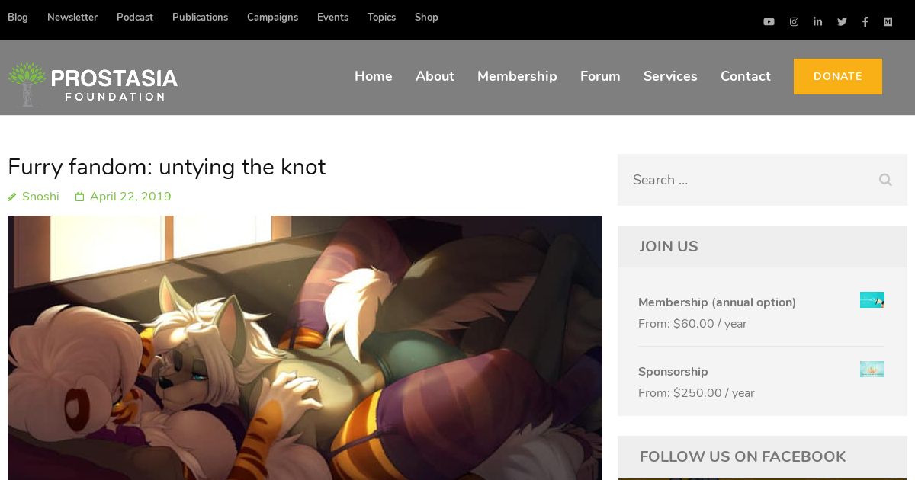Open the LinkedIn page icon
Viewport: 915px width, 480px height.
817,22
